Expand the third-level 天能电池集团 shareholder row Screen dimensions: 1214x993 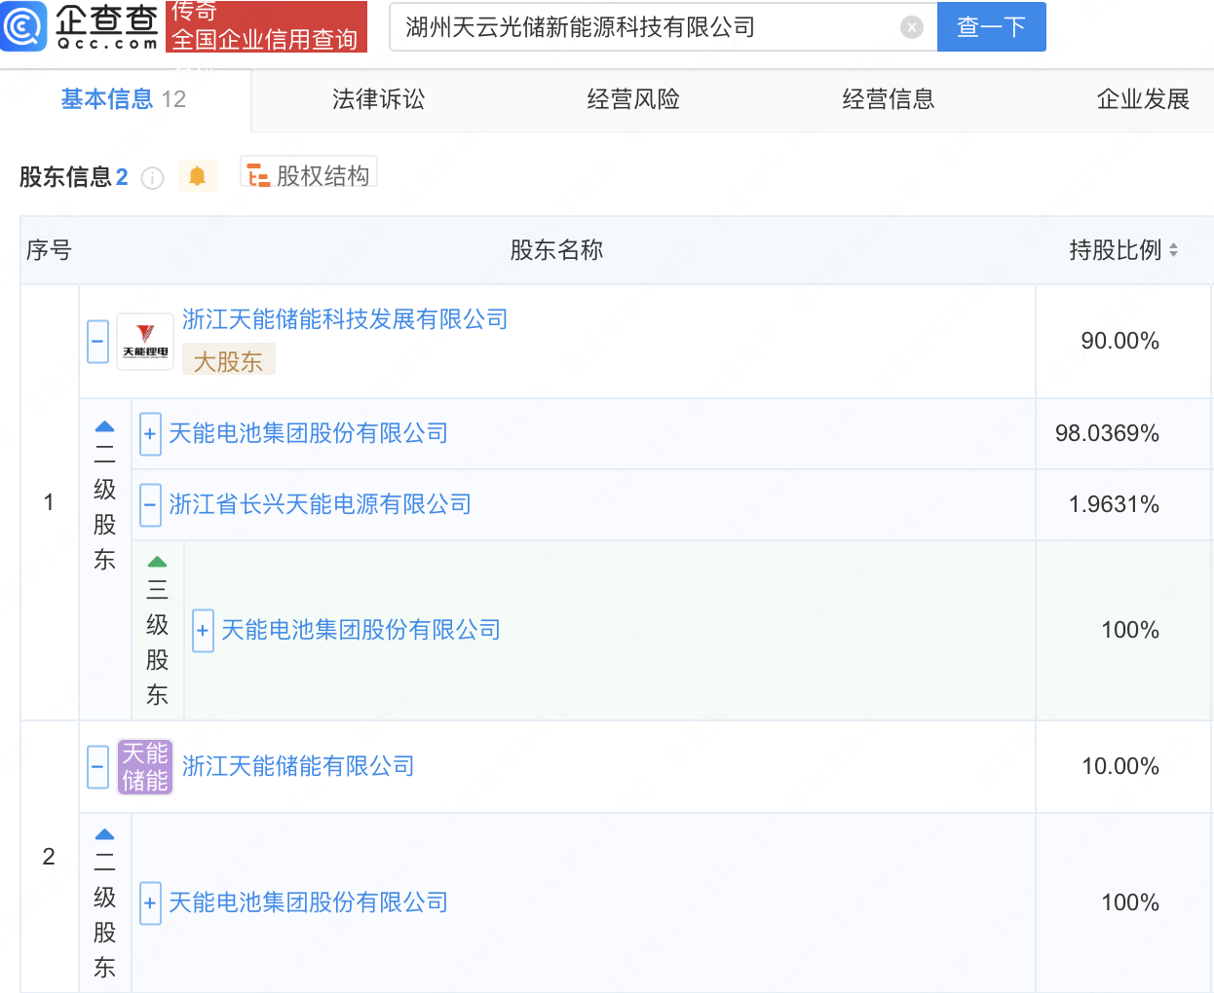203,631
